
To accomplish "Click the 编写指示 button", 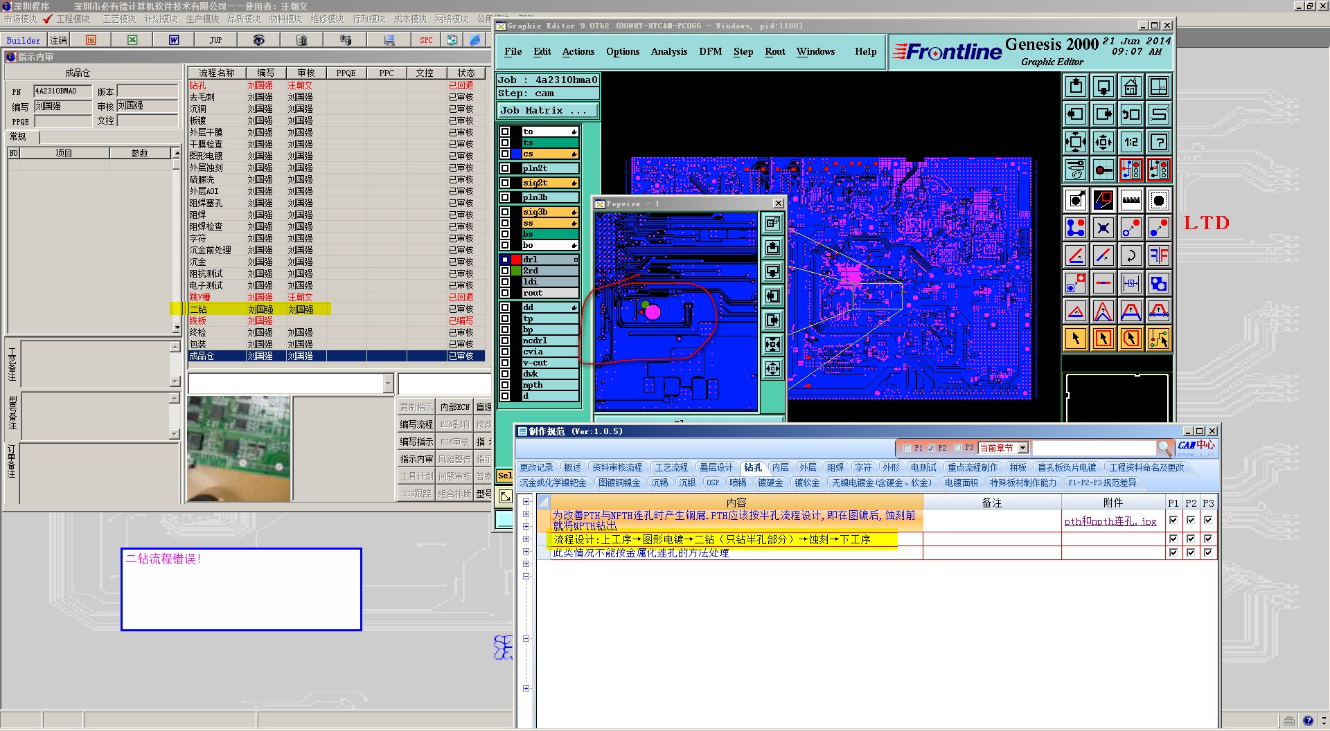I will [416, 442].
